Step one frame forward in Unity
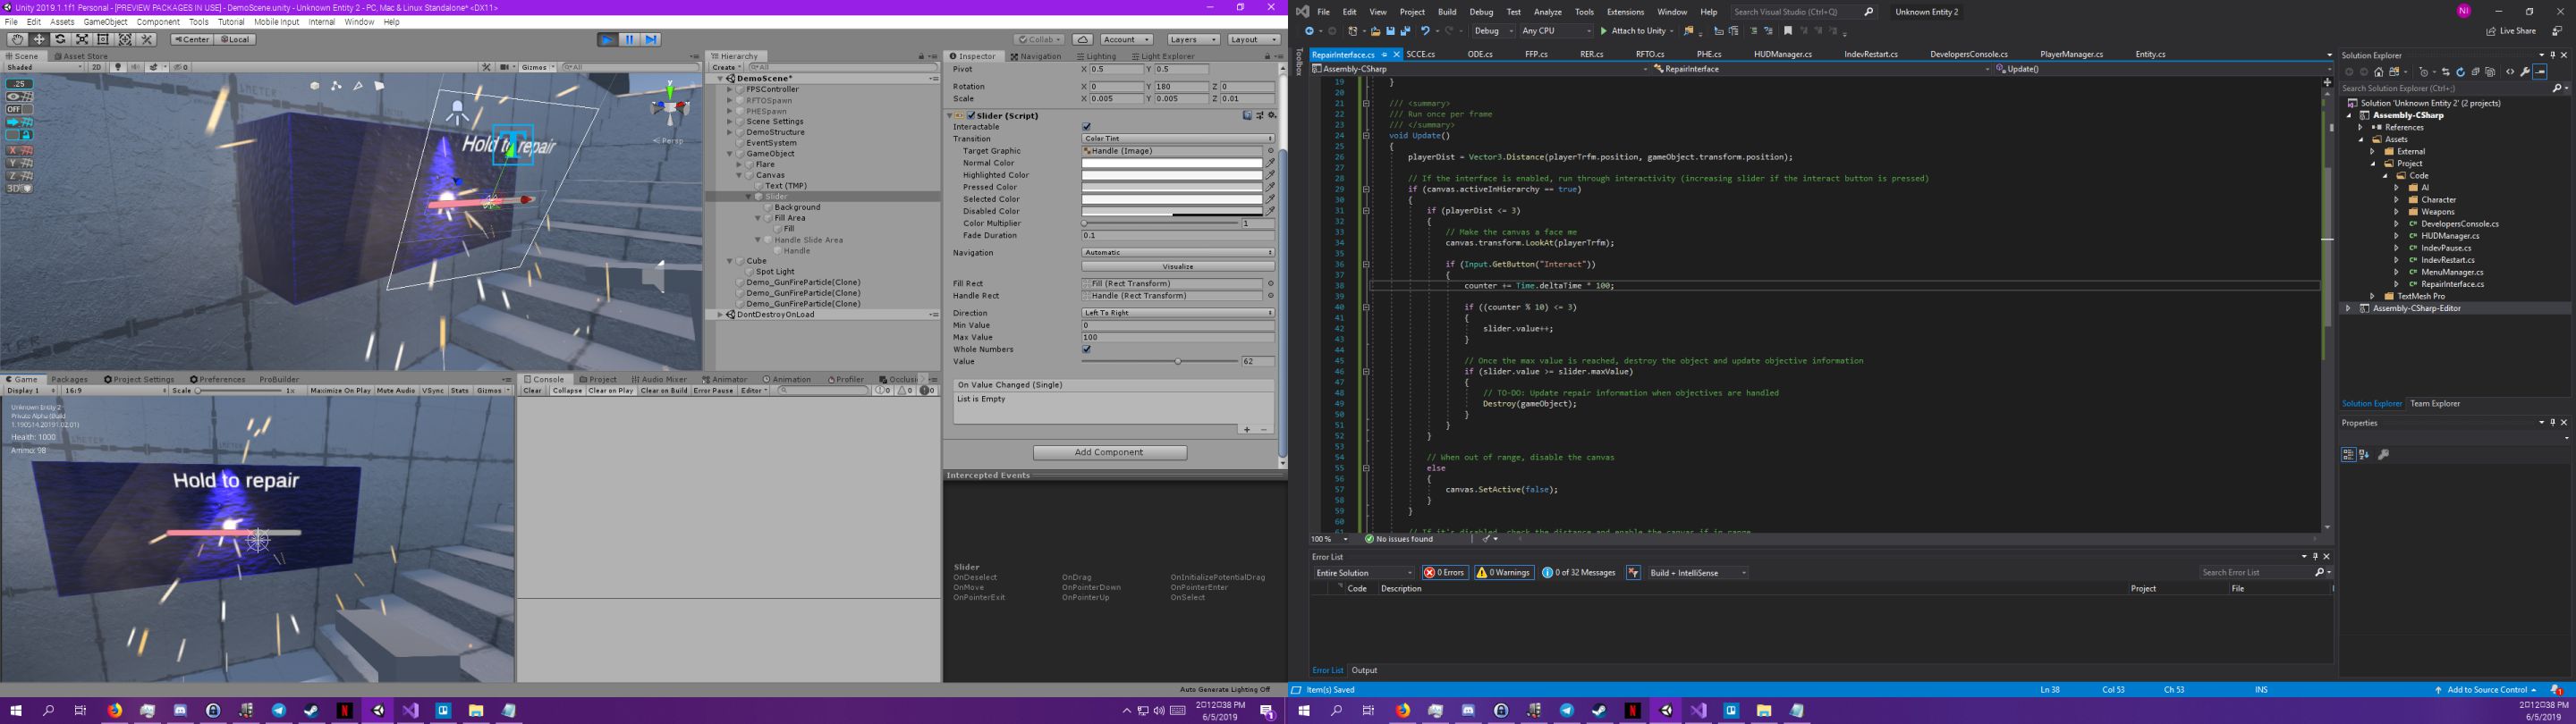 tap(651, 39)
